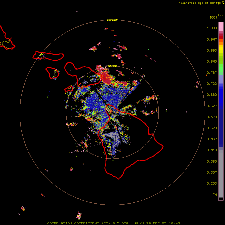Viewport: 225px width, 225px height.
Task: Click the 18:40 timestamp in the caption
Action: [x=174, y=223]
